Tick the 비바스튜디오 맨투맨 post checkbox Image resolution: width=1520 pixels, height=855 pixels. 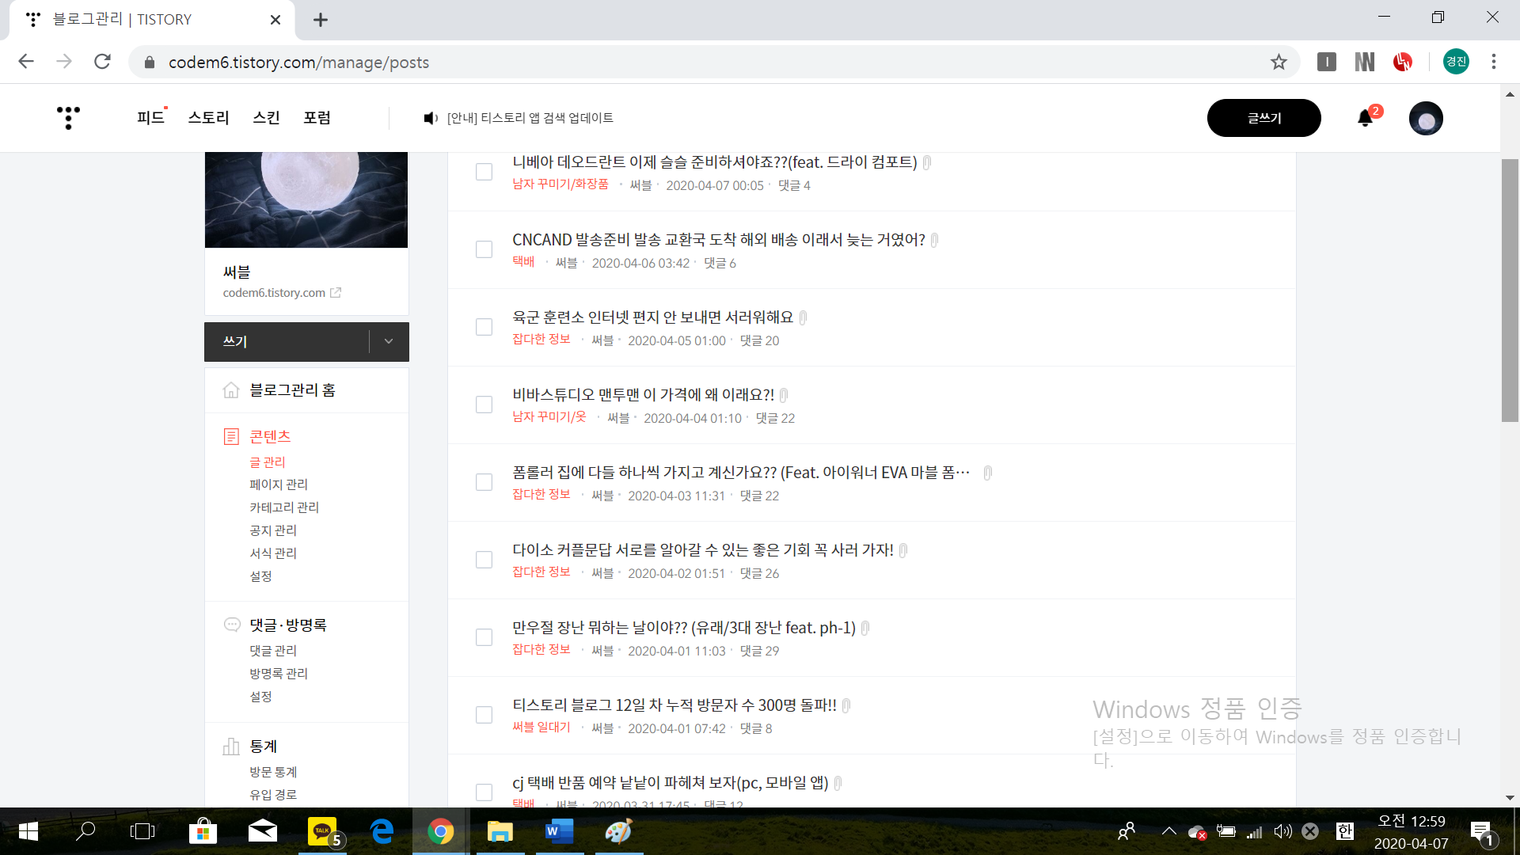[484, 405]
